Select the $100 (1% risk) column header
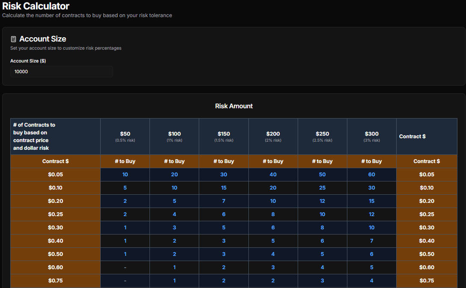466x288 pixels. point(174,136)
